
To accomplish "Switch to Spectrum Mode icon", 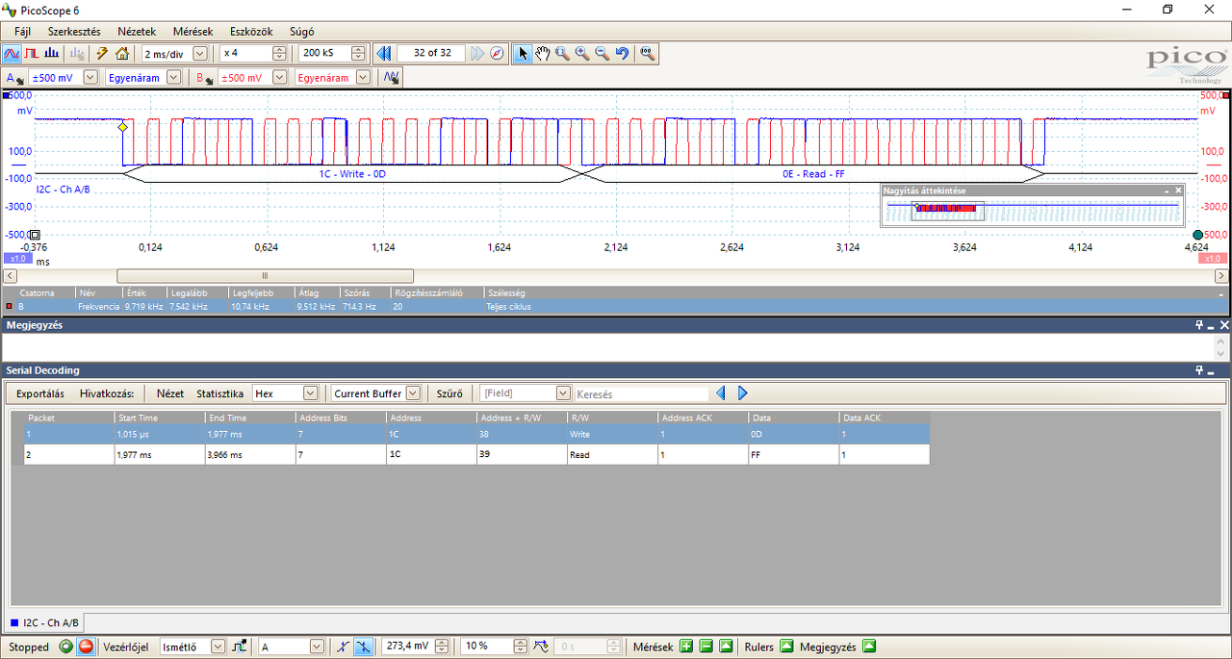I will pyautogui.click(x=52, y=54).
